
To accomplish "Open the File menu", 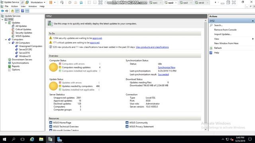I will (x=6, y=6).
